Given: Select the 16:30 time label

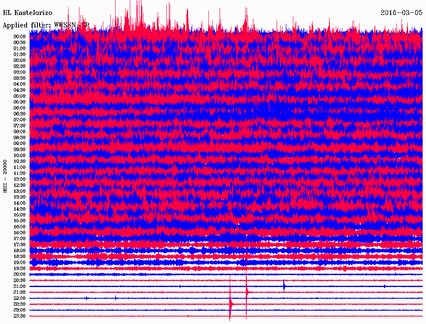Looking at the screenshot, I should point(20,233).
